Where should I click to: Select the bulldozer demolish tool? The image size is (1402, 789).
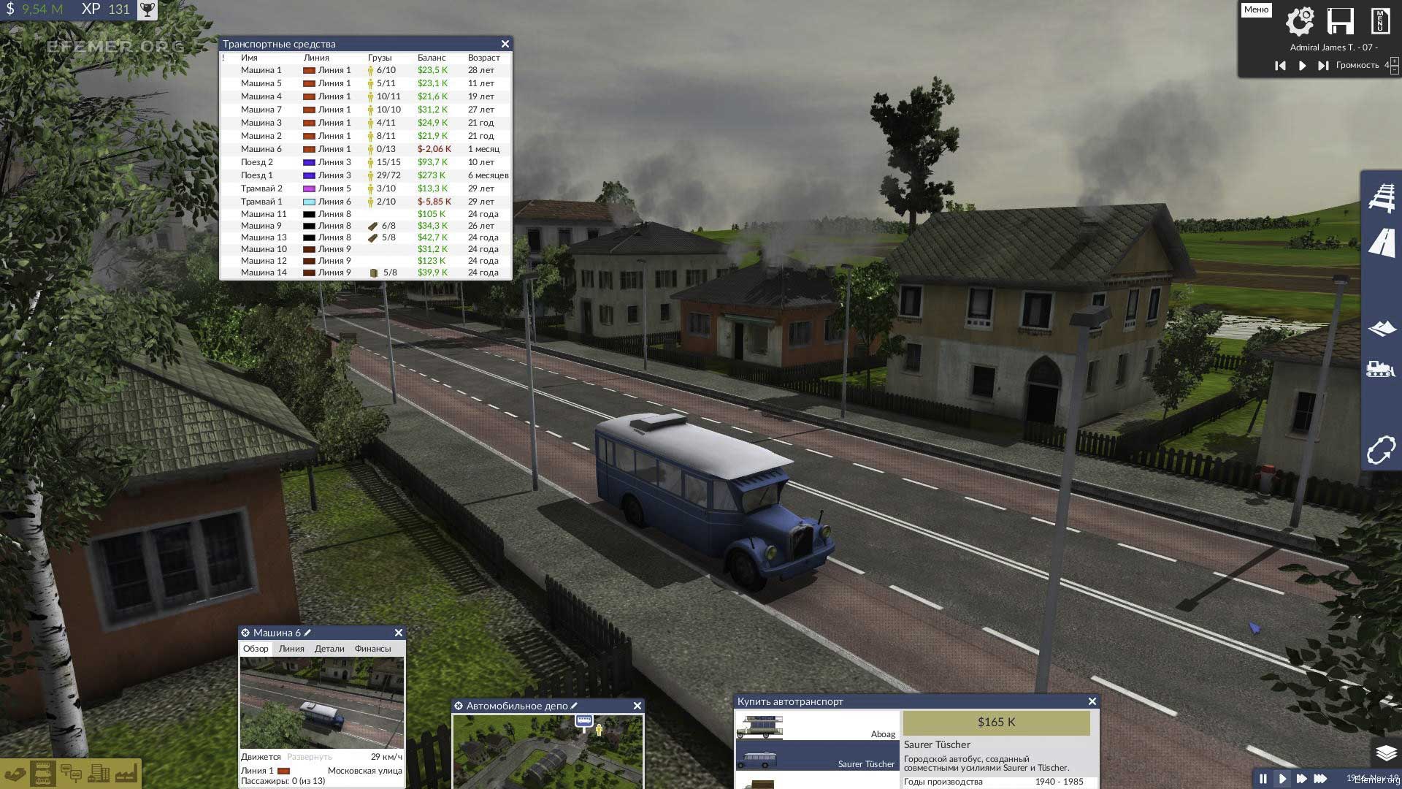coord(1381,368)
